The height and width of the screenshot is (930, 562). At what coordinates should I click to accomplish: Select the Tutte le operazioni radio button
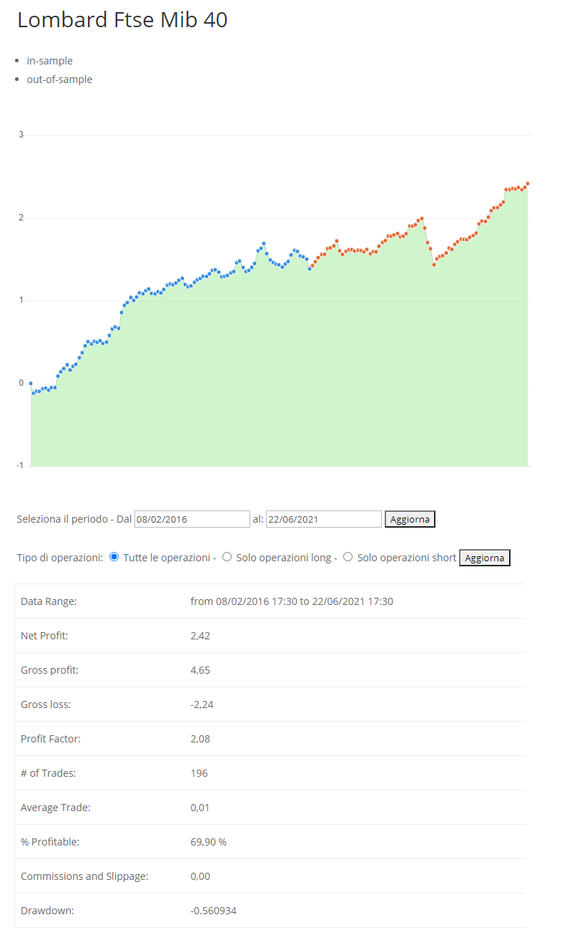coord(114,557)
